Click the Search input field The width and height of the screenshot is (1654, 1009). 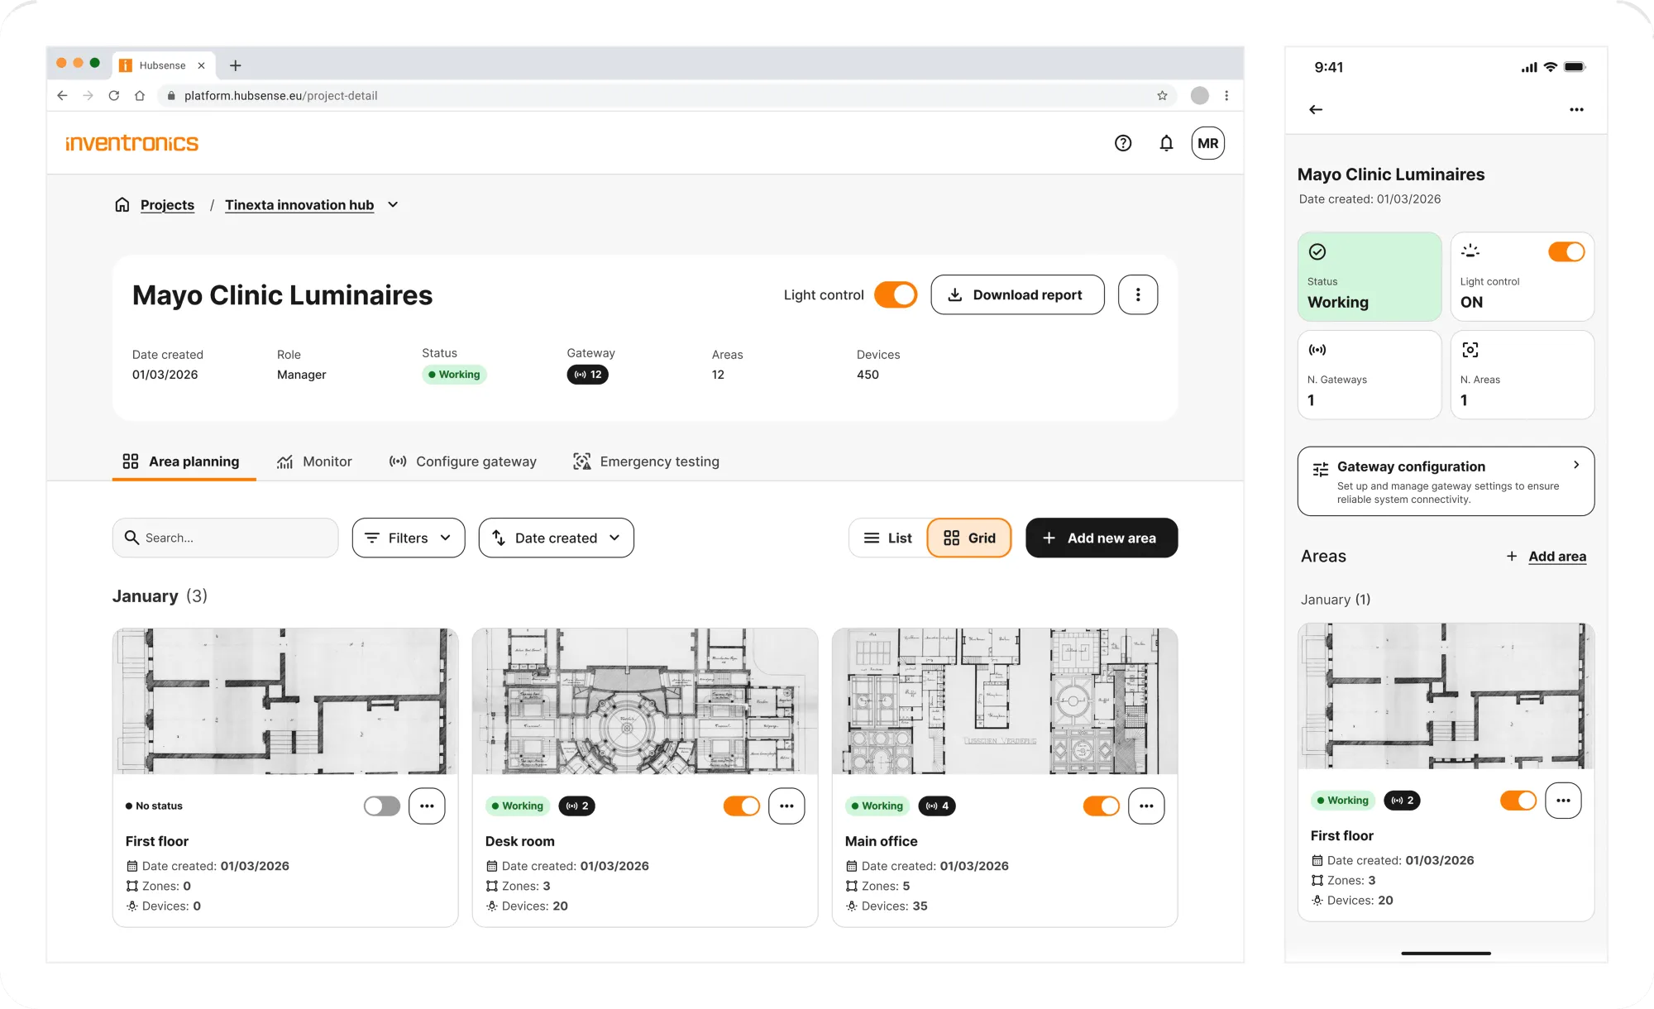coord(225,538)
